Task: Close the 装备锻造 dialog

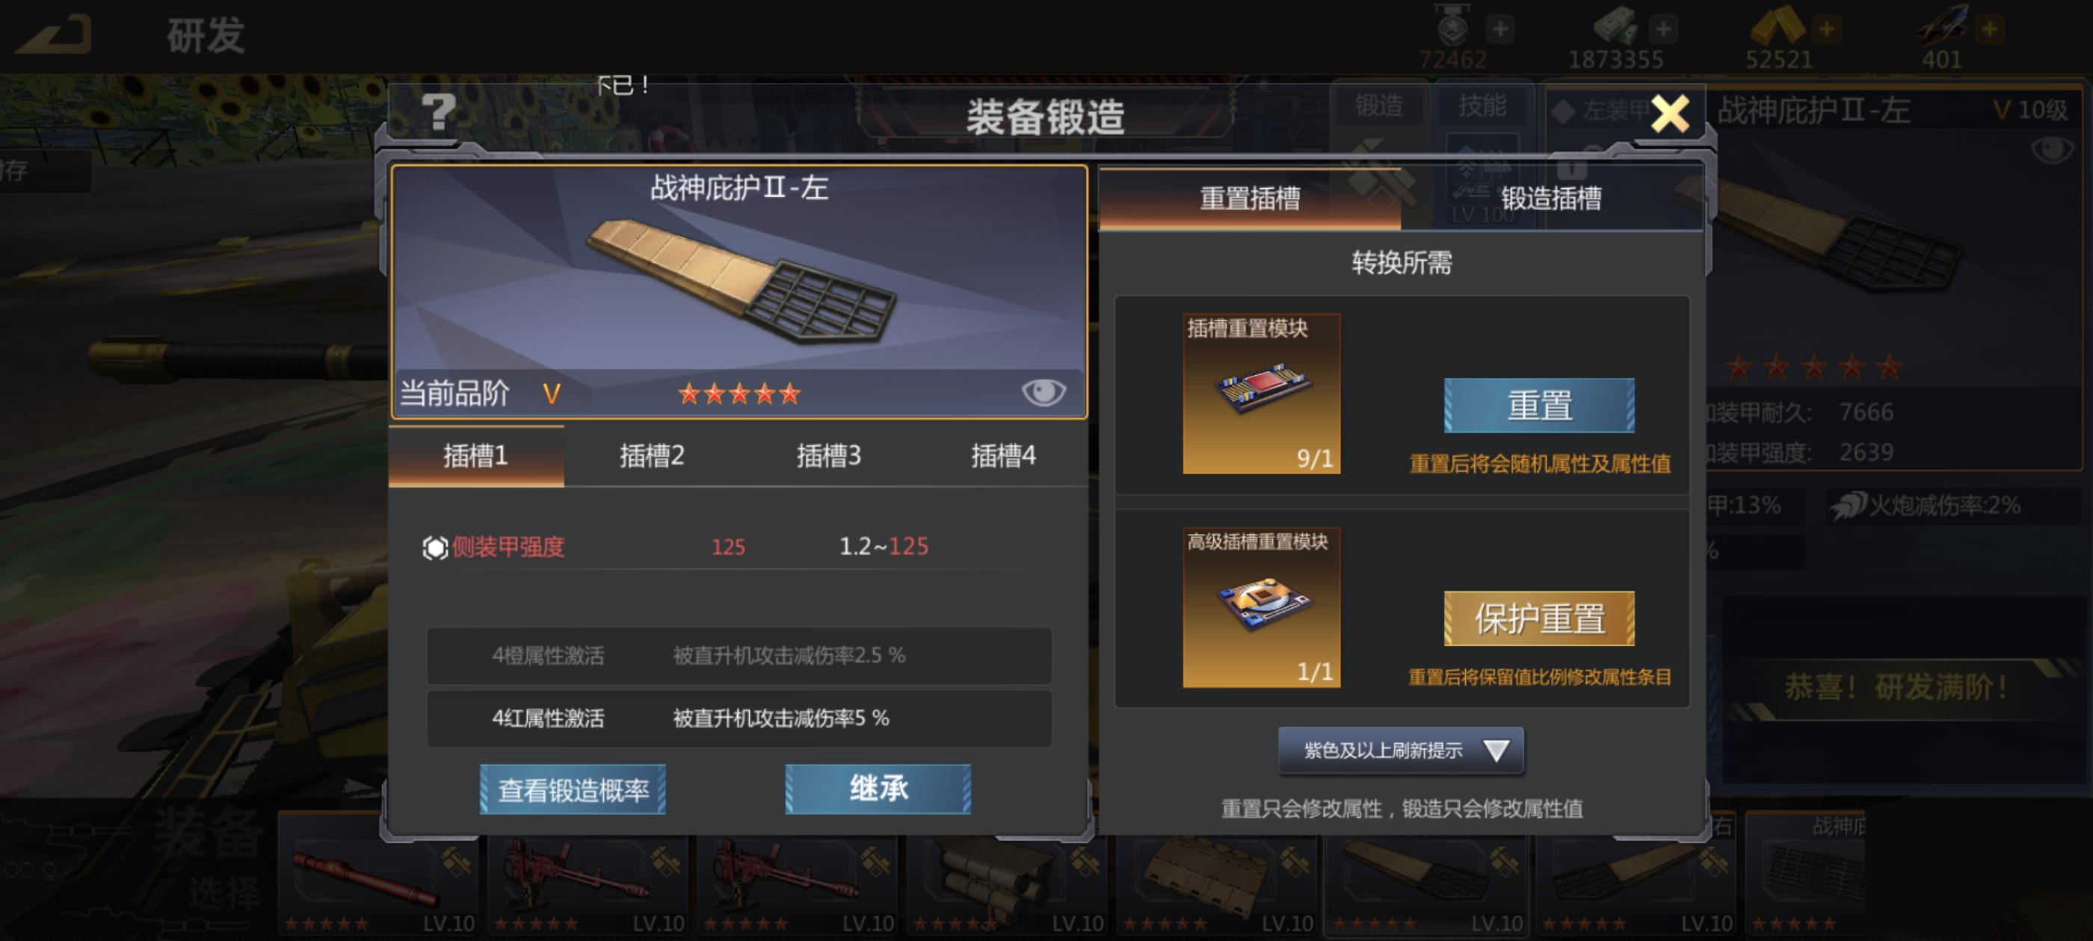Action: 1671,114
